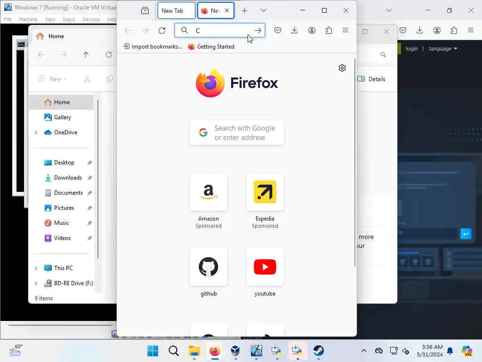Open New dropdown in File Explorer toolbar

(x=52, y=79)
